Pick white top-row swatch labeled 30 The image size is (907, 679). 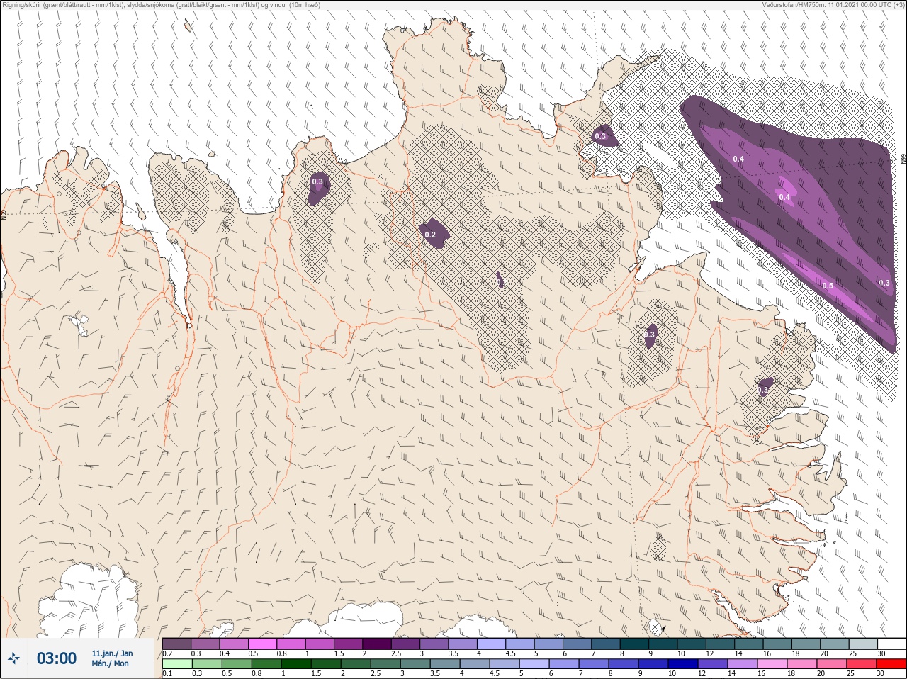892,644
